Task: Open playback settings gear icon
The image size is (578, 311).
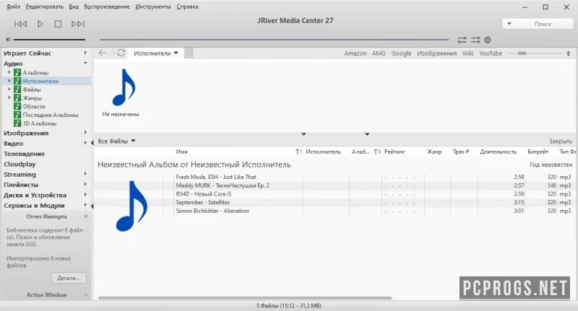Action: pos(487,40)
